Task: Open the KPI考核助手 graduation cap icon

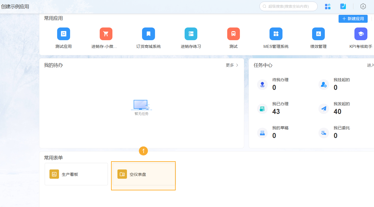Action: click(361, 34)
